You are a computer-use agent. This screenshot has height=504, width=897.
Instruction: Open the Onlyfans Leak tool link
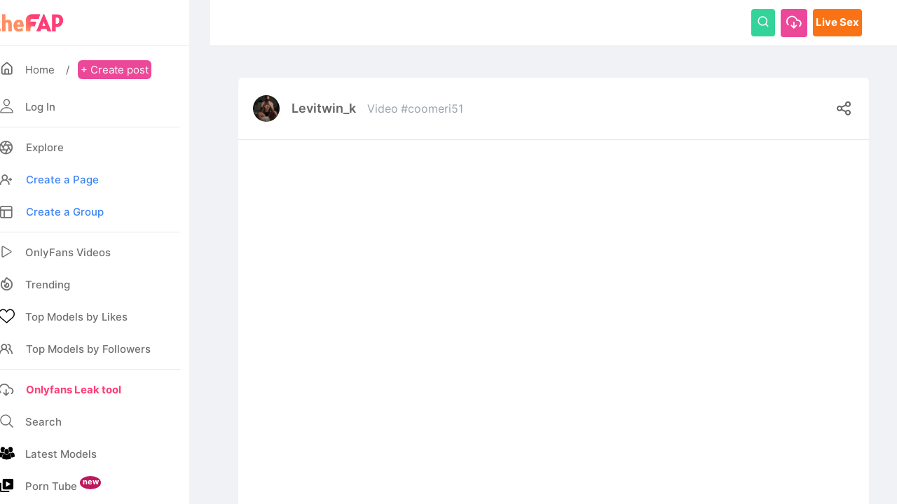74,390
